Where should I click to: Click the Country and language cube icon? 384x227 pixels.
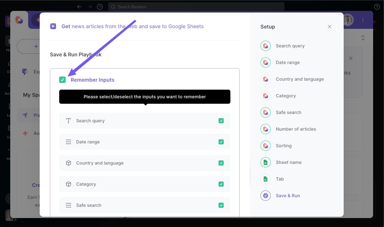tap(68, 163)
